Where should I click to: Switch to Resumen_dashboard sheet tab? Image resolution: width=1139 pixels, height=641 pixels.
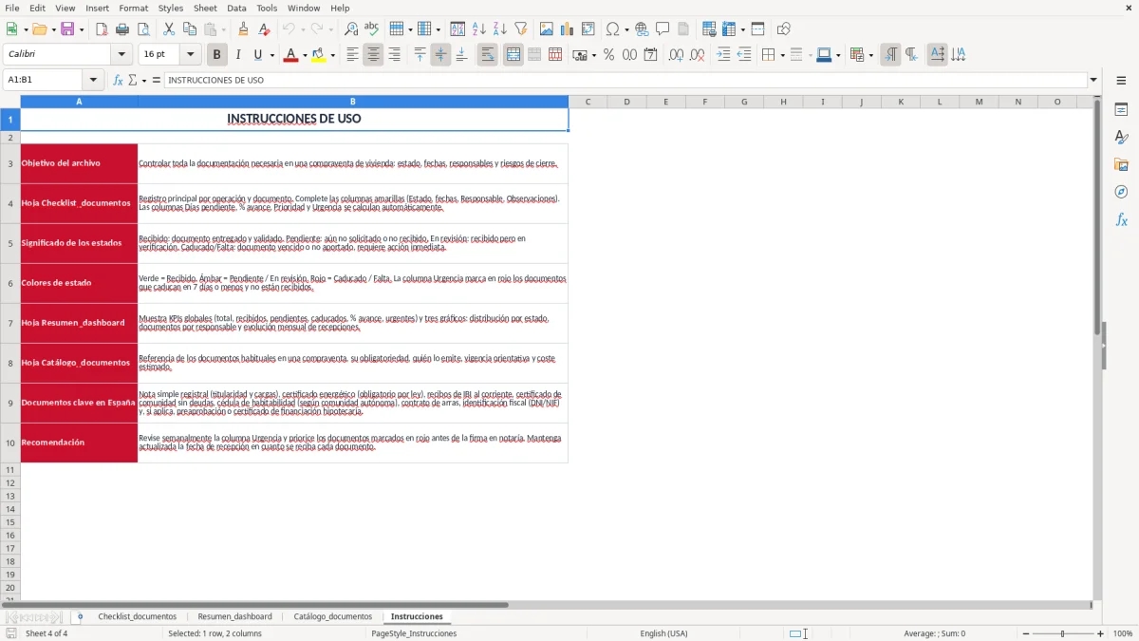tap(234, 616)
